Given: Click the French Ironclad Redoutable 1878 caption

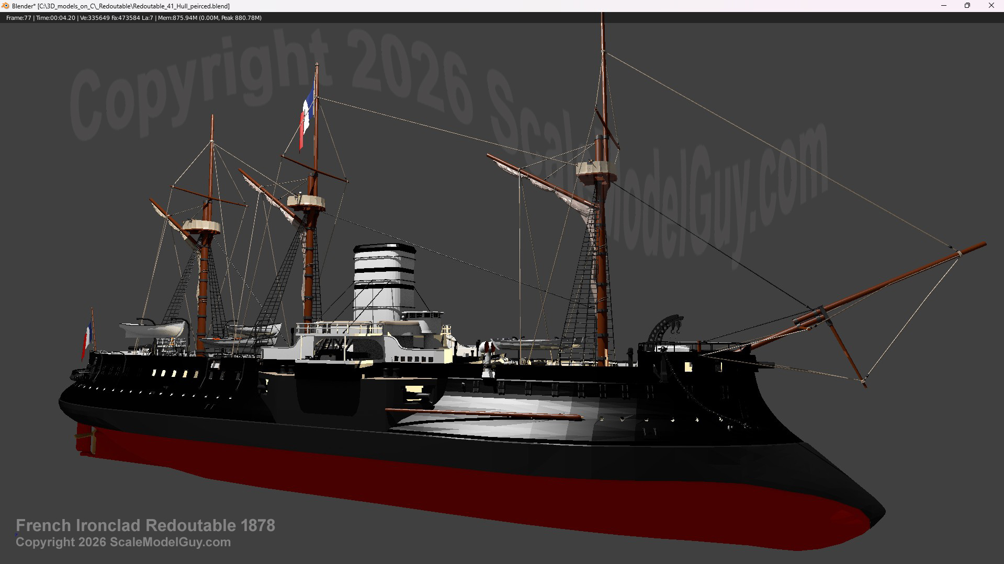Looking at the screenshot, I should (145, 525).
